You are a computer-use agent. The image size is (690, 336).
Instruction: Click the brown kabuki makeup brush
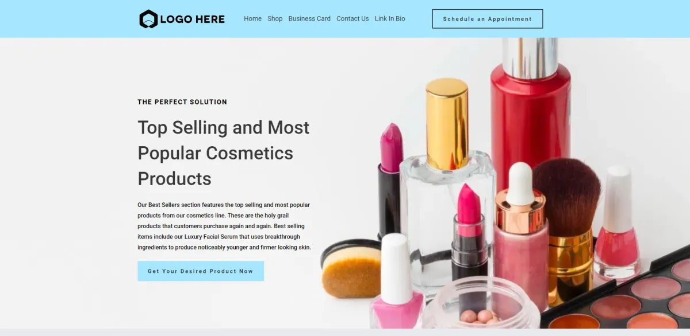(566, 229)
